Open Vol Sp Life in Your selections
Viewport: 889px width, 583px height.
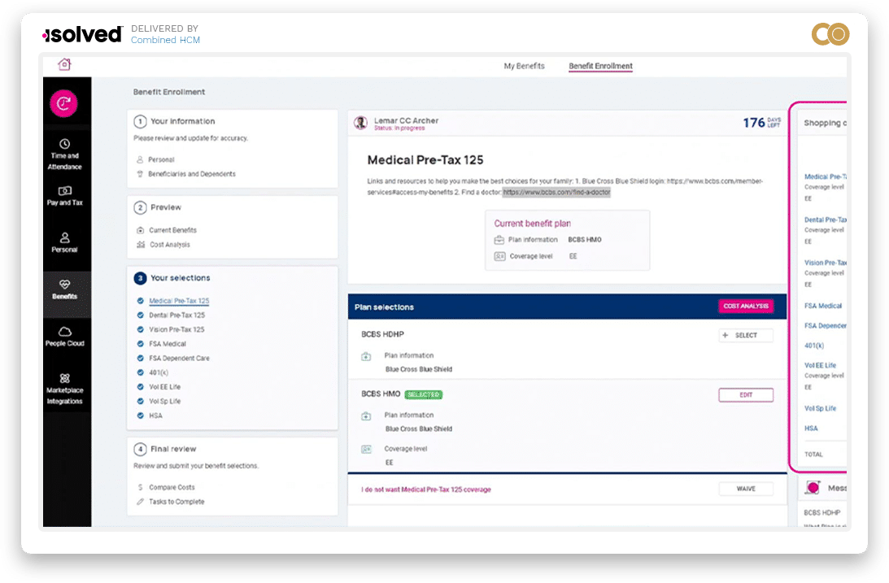point(164,401)
